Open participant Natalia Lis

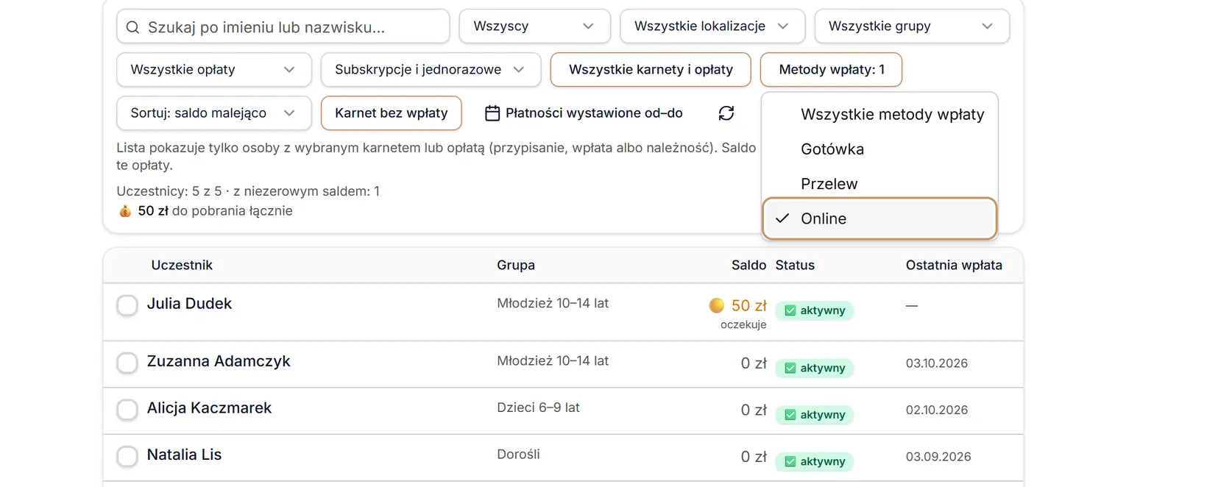(184, 455)
